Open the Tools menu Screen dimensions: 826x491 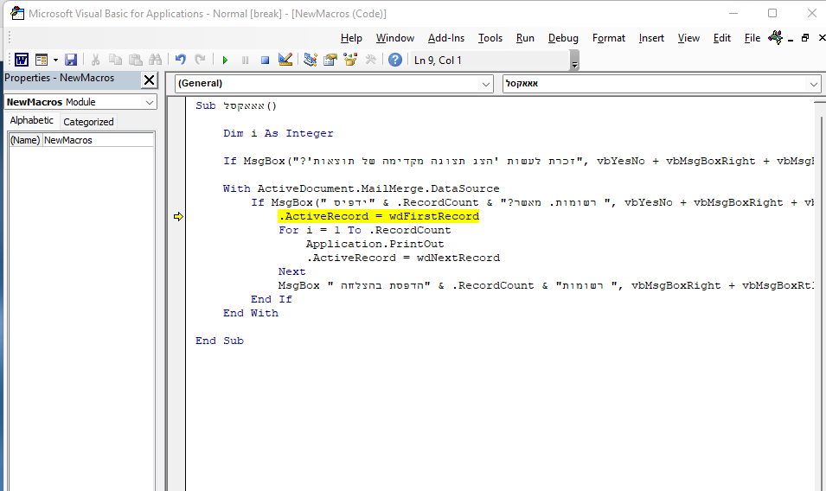pos(490,38)
